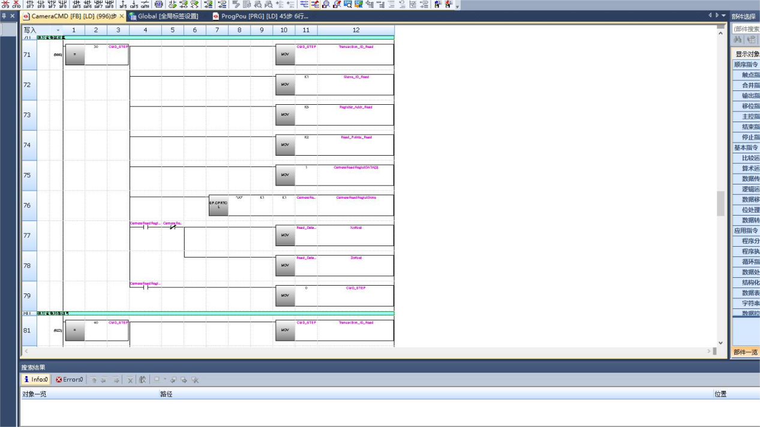The height and width of the screenshot is (427, 760).
Task: Open the document tab list dropdown arrow
Action: [723, 16]
